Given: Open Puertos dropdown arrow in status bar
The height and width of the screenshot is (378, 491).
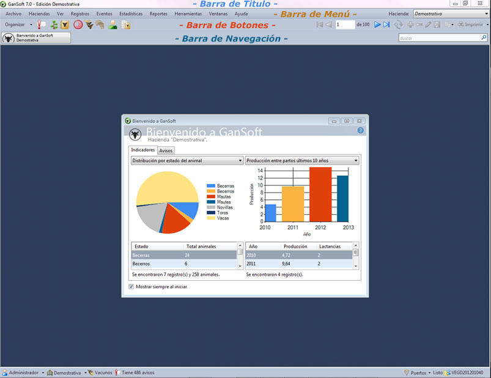Looking at the screenshot, I should point(429,372).
